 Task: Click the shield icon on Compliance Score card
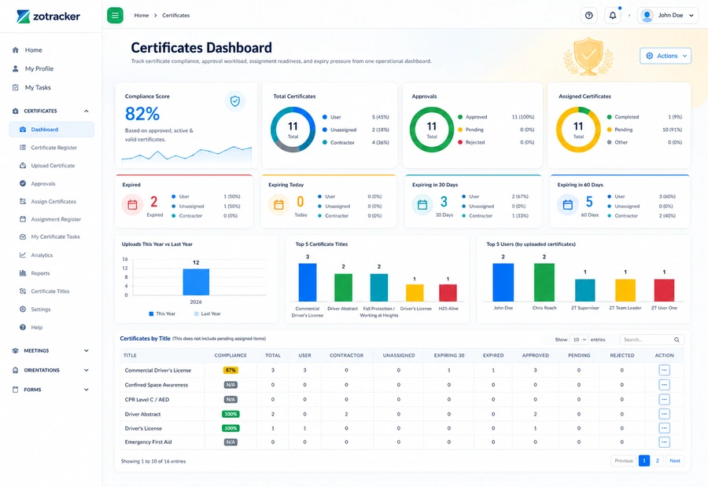point(234,101)
